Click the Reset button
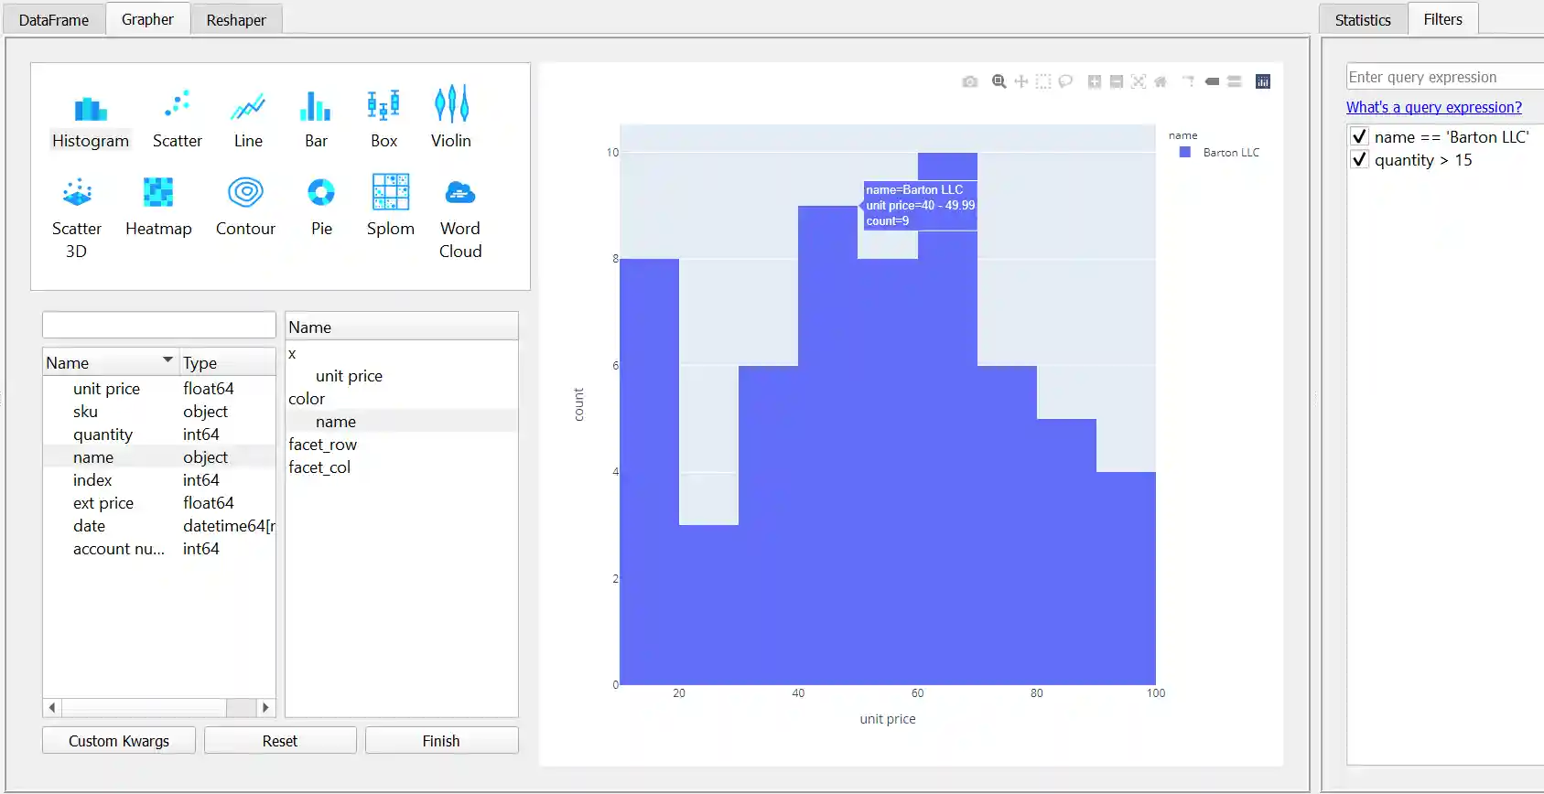 (280, 741)
